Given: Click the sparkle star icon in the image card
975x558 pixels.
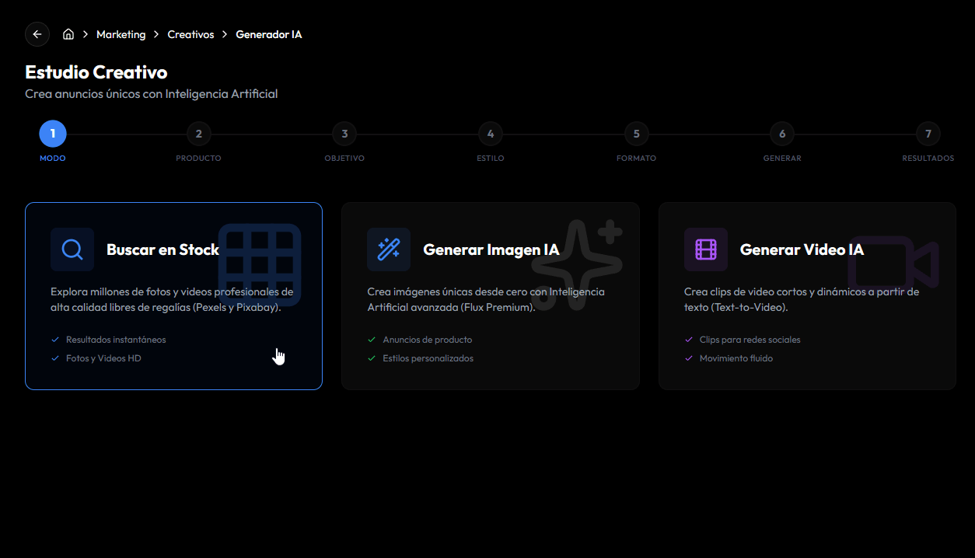Looking at the screenshot, I should point(577,264).
